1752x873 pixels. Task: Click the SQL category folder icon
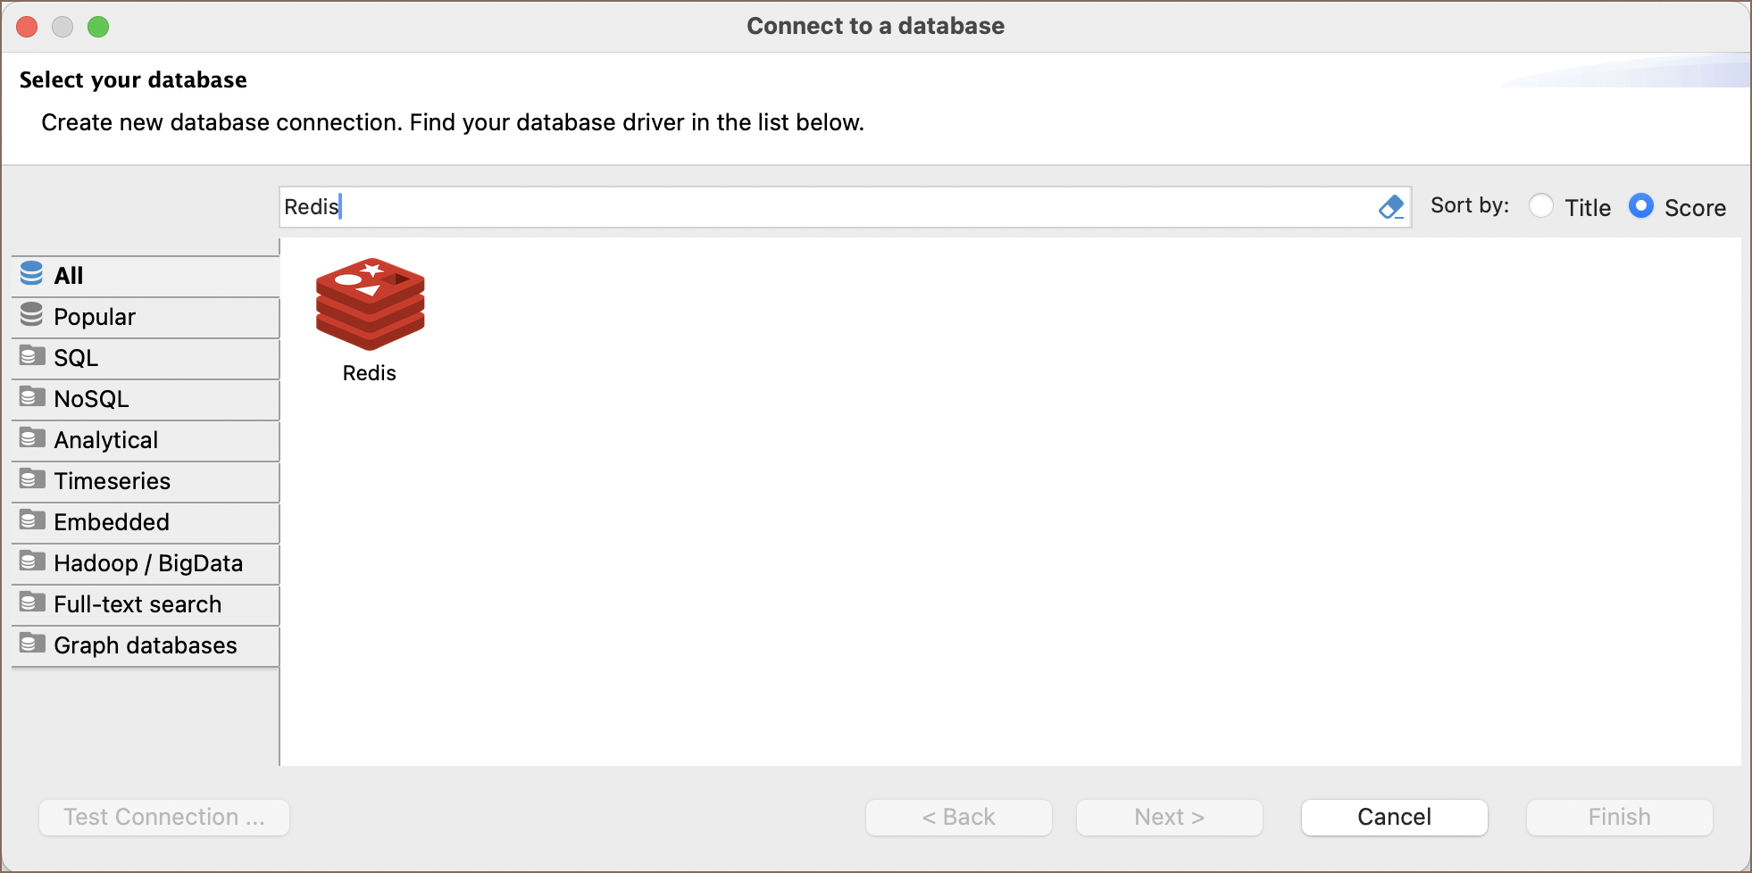pyautogui.click(x=32, y=356)
